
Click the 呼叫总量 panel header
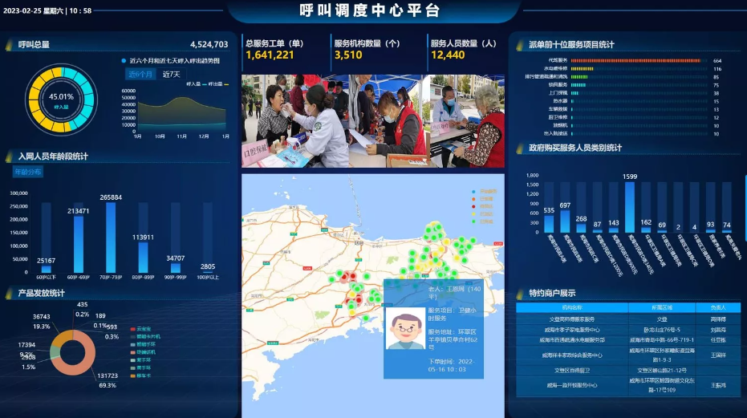coord(34,44)
